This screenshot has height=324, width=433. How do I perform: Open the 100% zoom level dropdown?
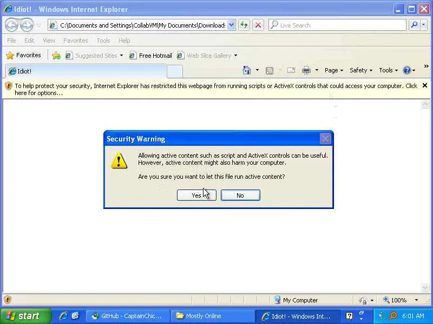pos(416,300)
